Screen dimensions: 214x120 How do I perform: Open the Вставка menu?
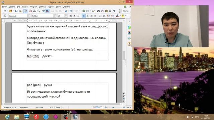tap(25, 7)
